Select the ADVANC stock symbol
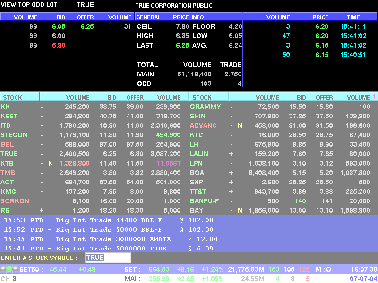The image size is (378, 283). point(203,125)
